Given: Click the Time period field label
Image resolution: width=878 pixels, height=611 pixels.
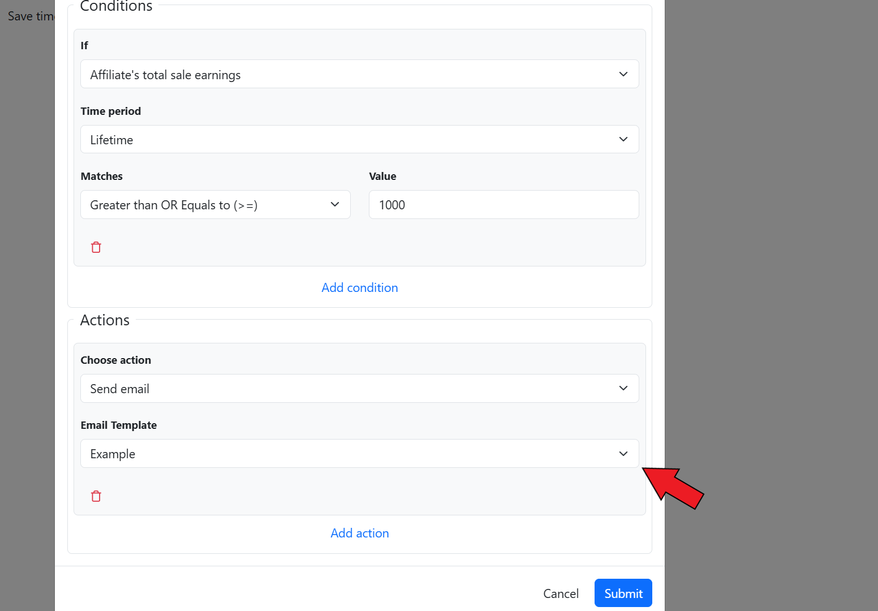Looking at the screenshot, I should (x=111, y=111).
